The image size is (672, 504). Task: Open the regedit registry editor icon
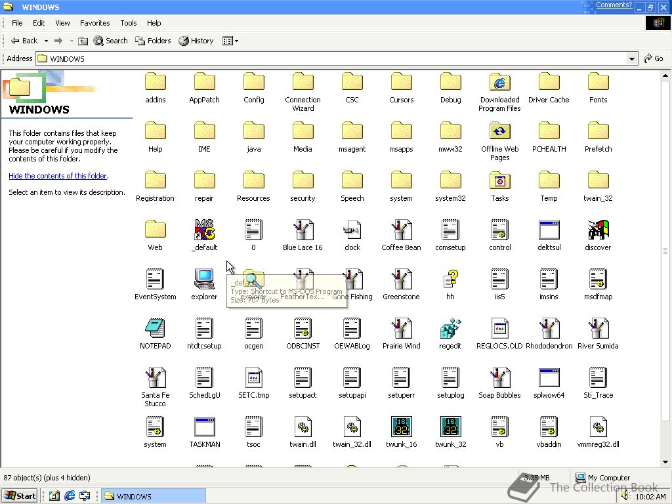[450, 329]
